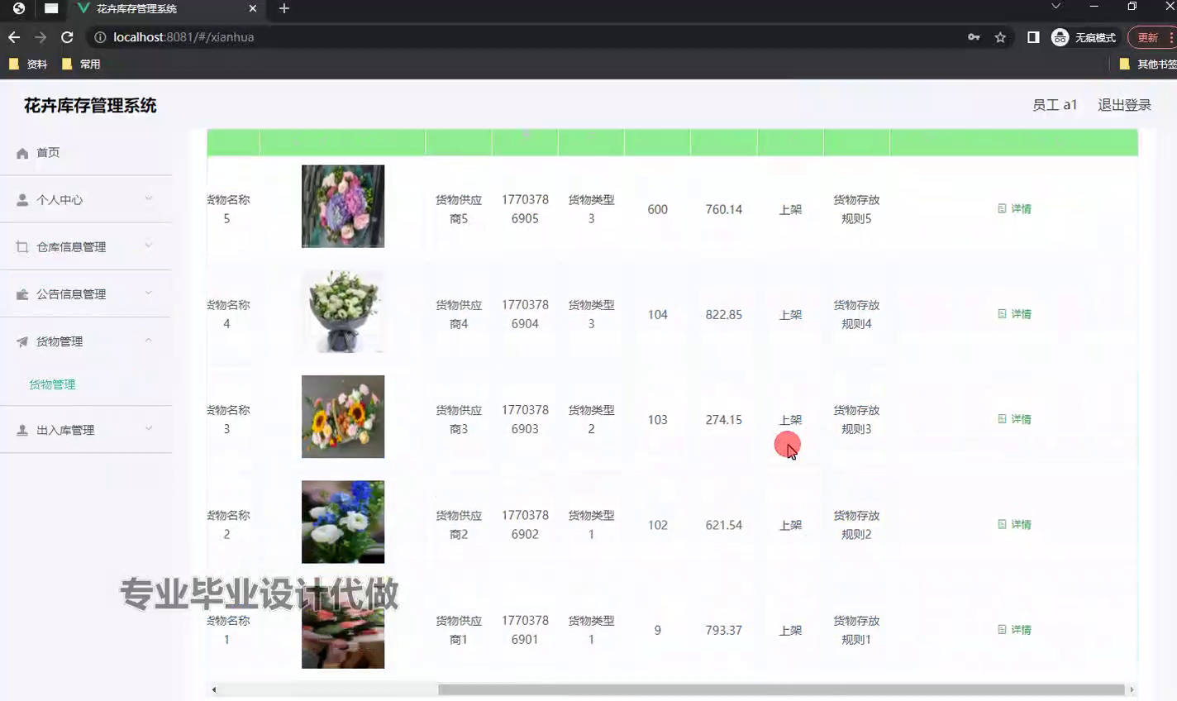Viewport: 1177px width, 701px height.
Task: Click the price 274.15 cell
Action: [723, 420]
